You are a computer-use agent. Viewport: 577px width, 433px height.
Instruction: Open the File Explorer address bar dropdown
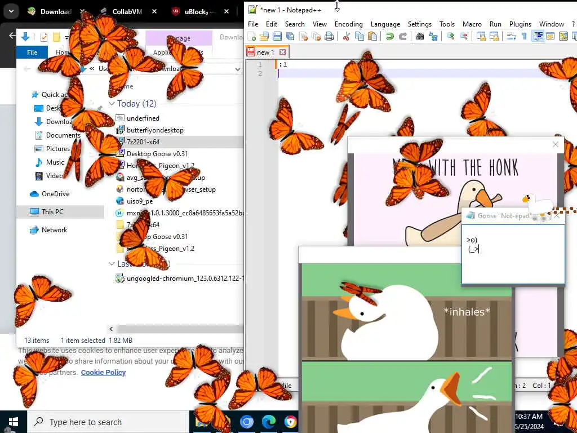click(x=237, y=69)
